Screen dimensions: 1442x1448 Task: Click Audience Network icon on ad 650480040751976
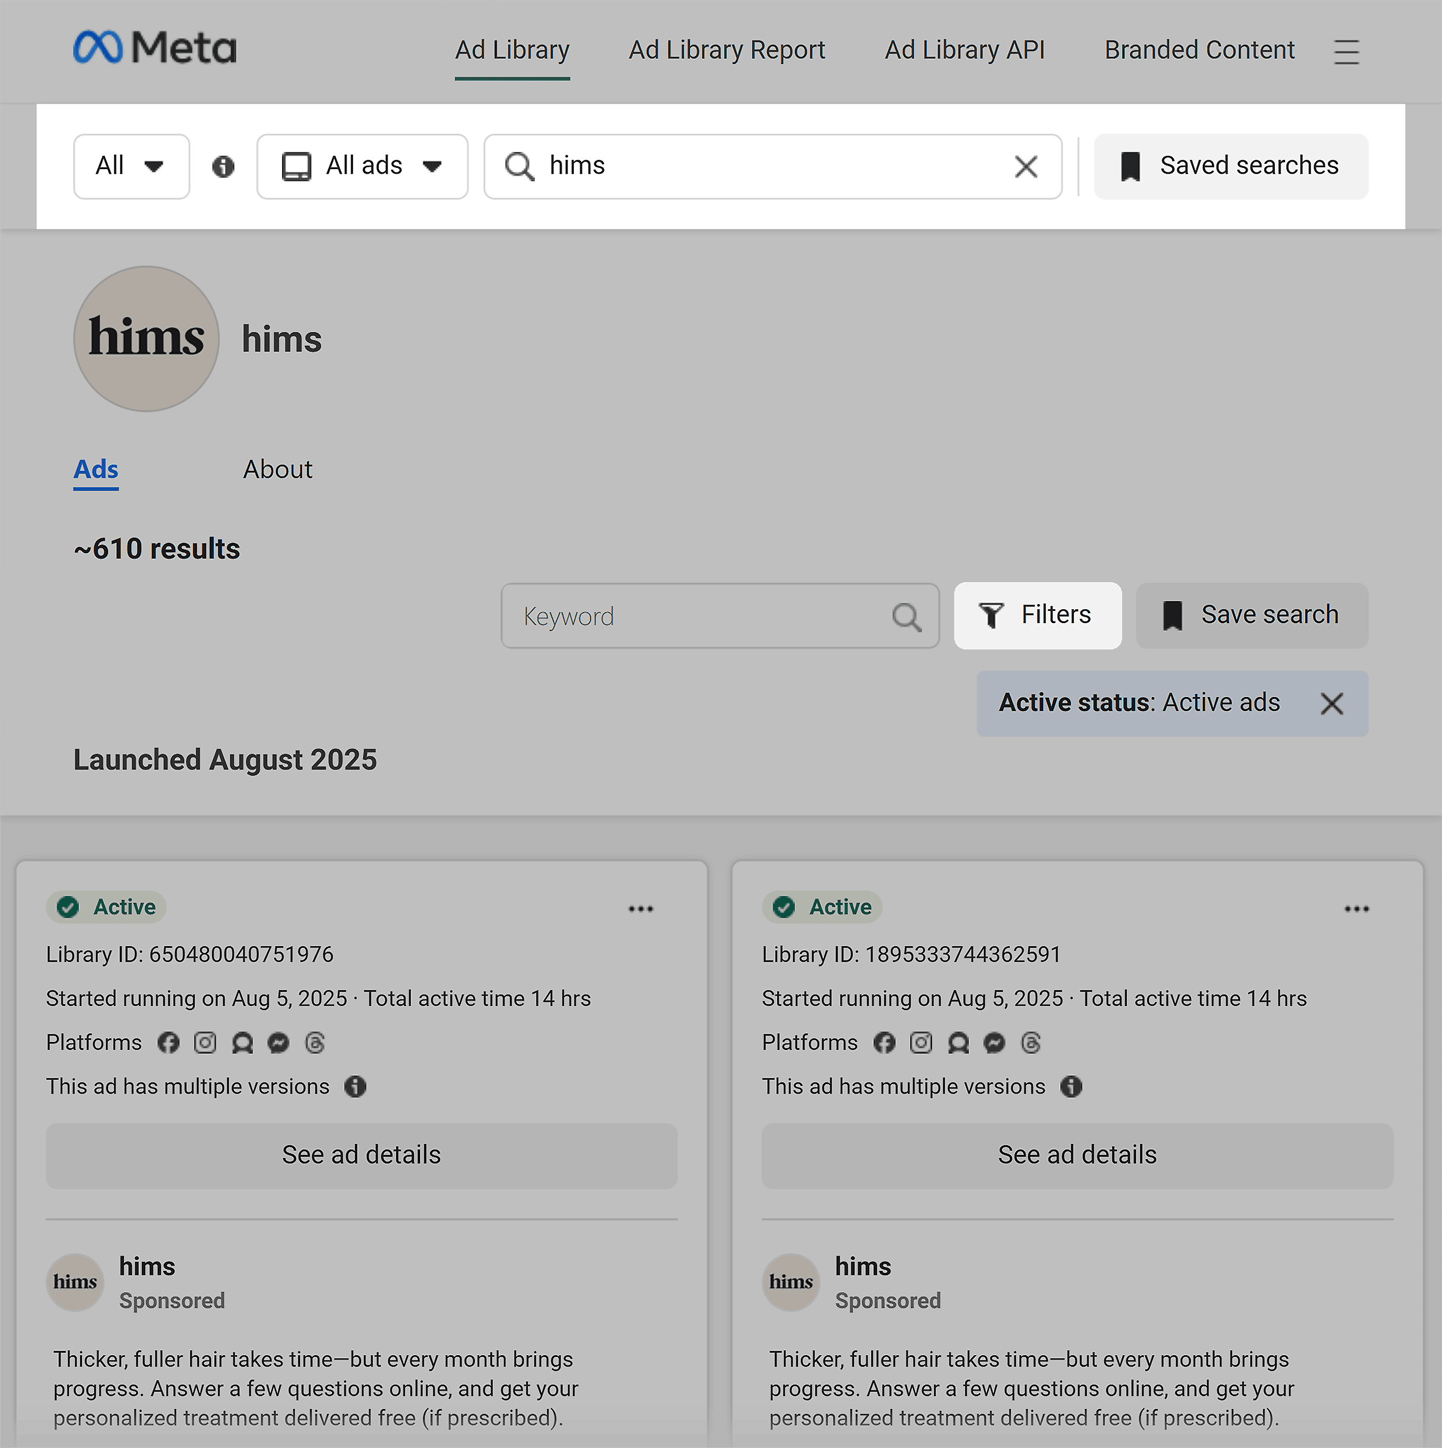coord(242,1042)
